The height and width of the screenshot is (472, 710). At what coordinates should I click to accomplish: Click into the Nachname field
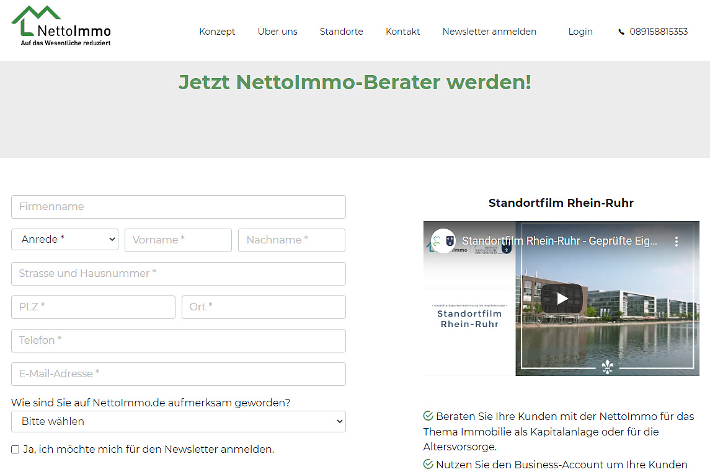click(291, 240)
